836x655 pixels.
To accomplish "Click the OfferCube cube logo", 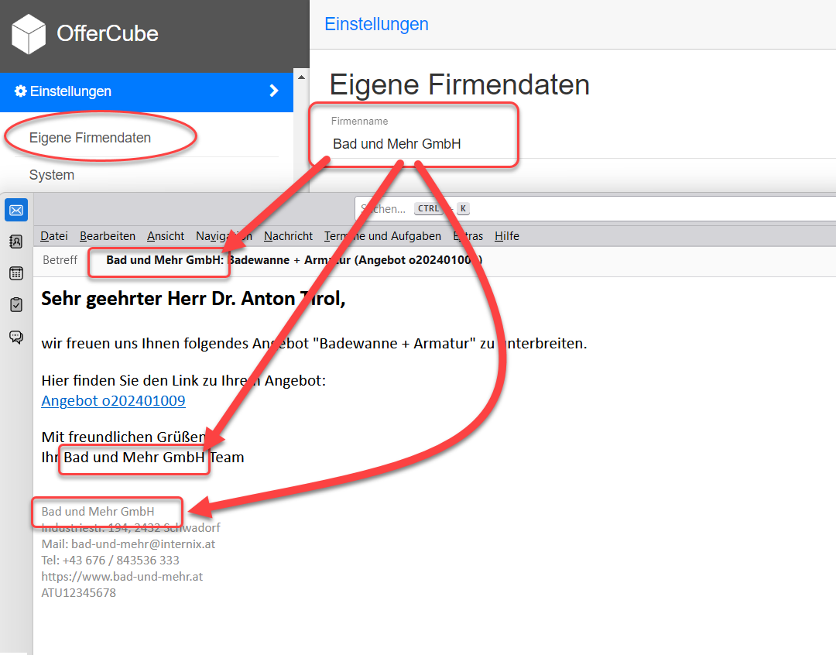I will (x=29, y=33).
